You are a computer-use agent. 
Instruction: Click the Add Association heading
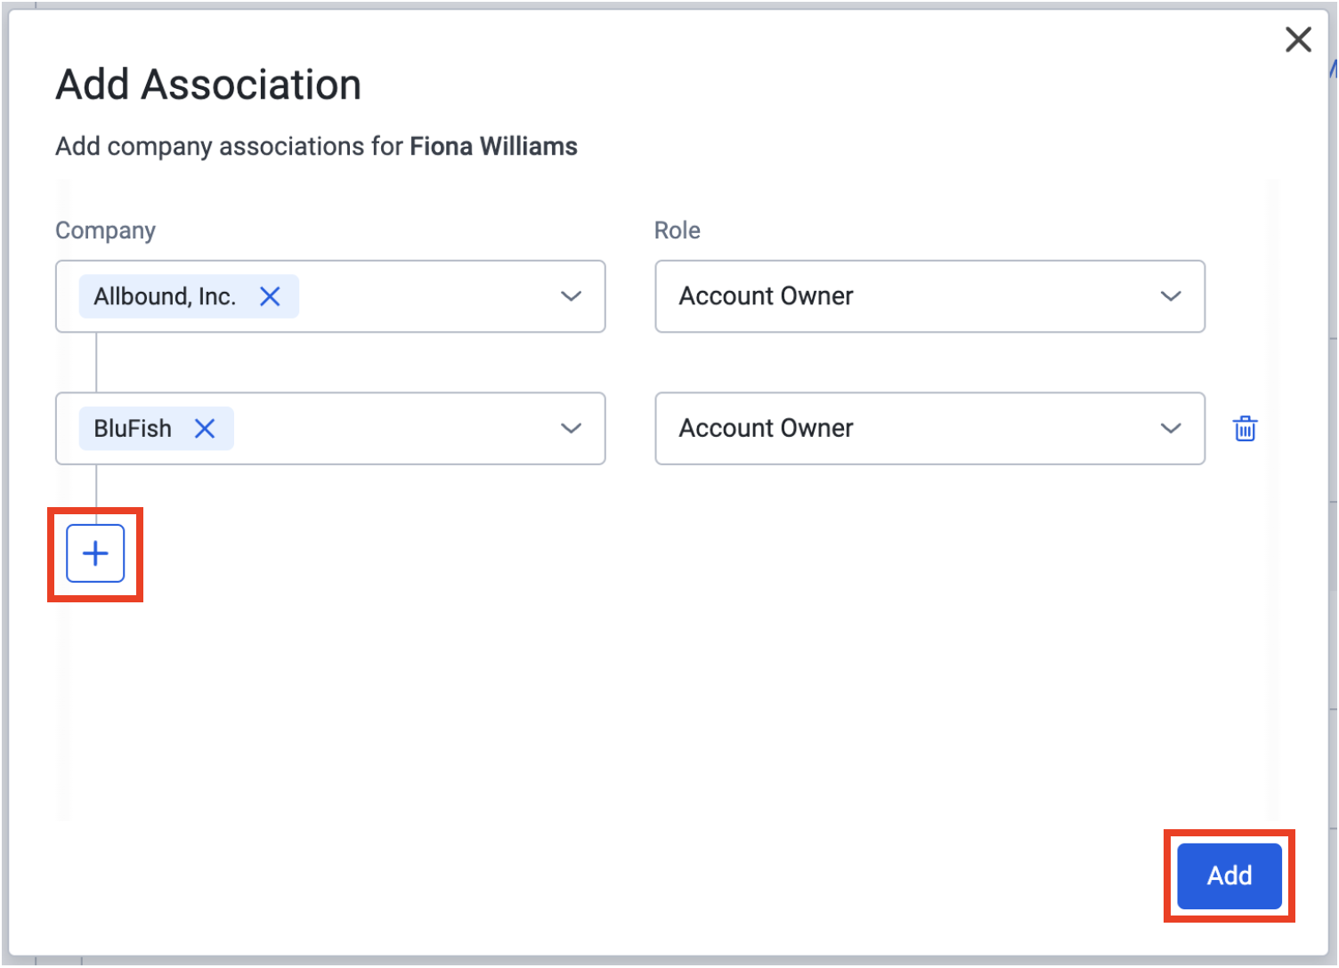click(x=208, y=85)
